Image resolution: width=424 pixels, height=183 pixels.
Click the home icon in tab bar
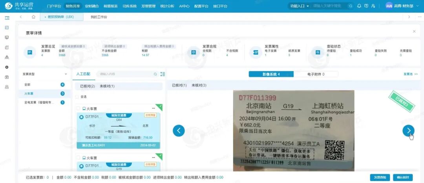(x=34, y=17)
